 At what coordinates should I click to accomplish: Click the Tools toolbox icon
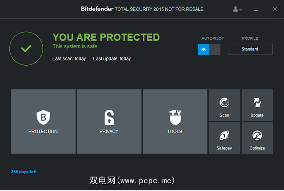[175, 117]
